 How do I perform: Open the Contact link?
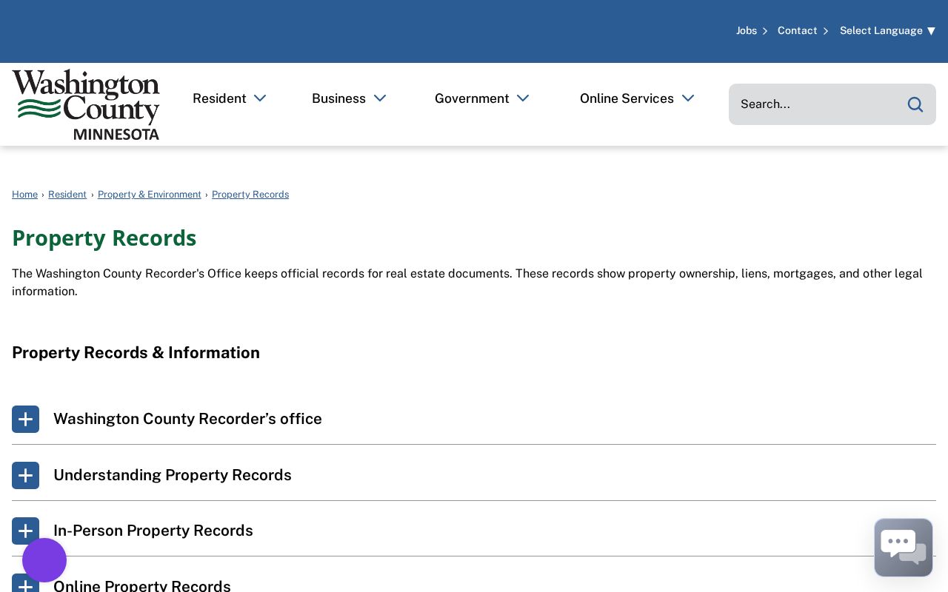pyautogui.click(x=798, y=30)
